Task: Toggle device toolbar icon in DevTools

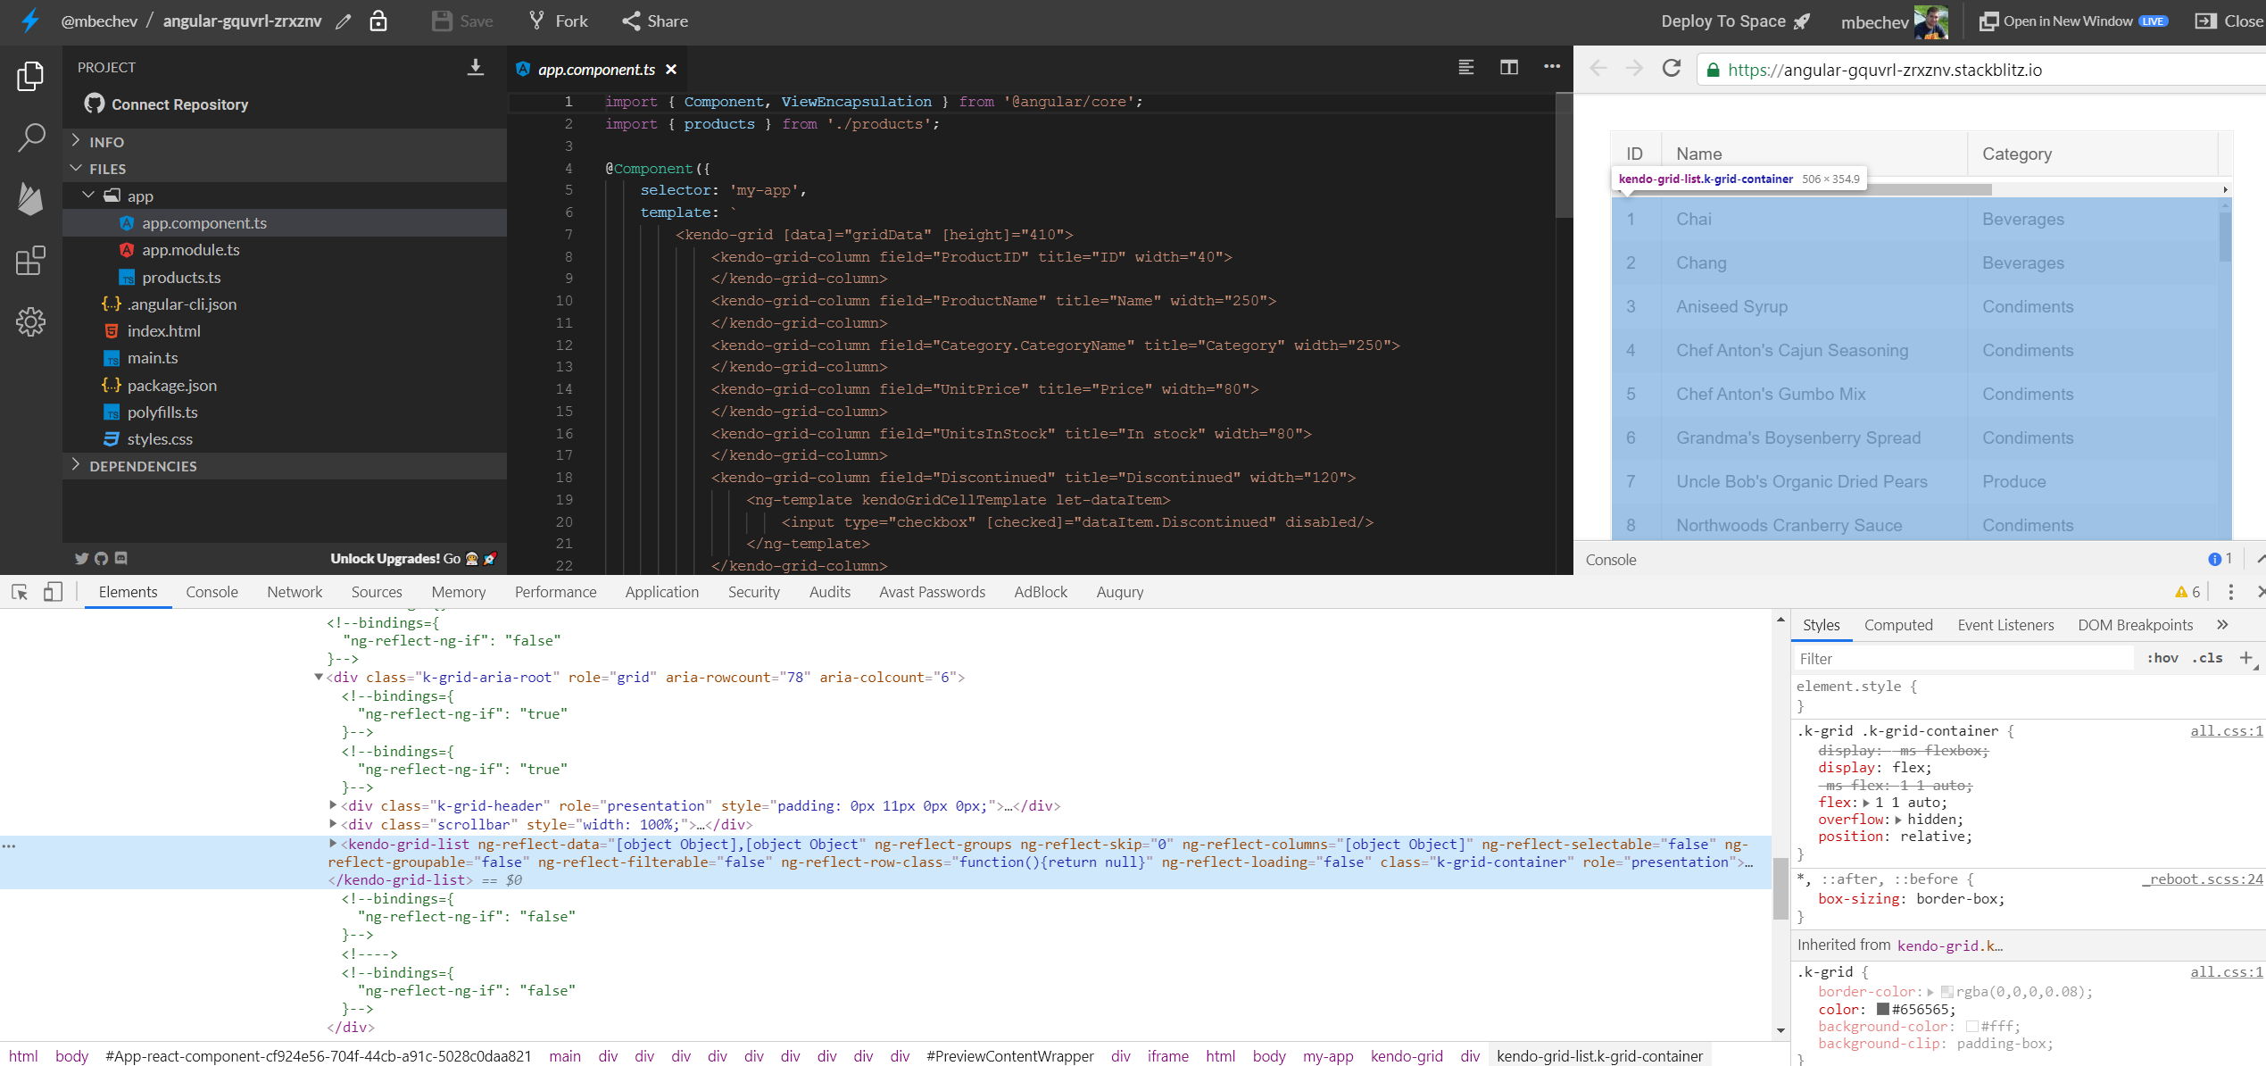Action: (53, 592)
